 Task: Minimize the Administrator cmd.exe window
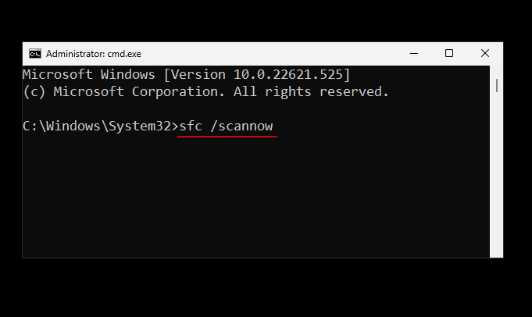[x=412, y=54]
